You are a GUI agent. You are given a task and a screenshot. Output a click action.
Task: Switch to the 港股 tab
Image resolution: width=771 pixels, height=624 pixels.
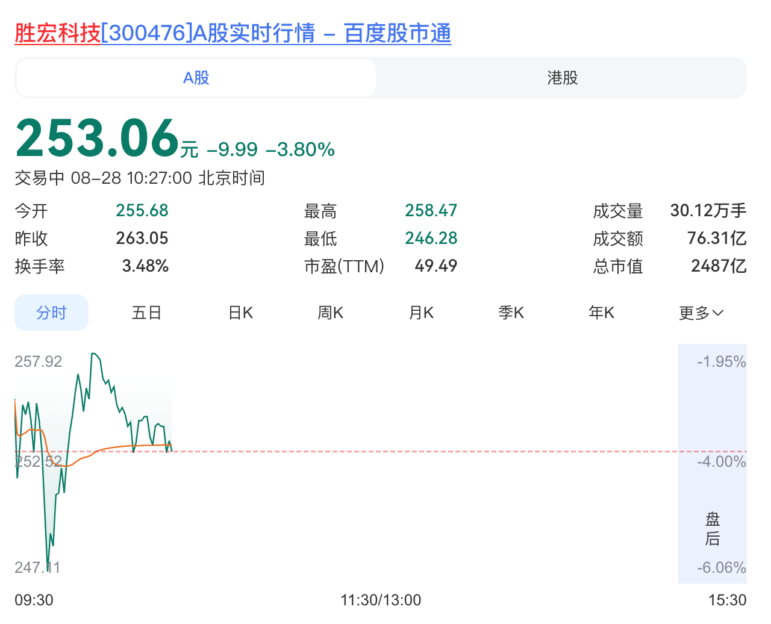tap(562, 78)
